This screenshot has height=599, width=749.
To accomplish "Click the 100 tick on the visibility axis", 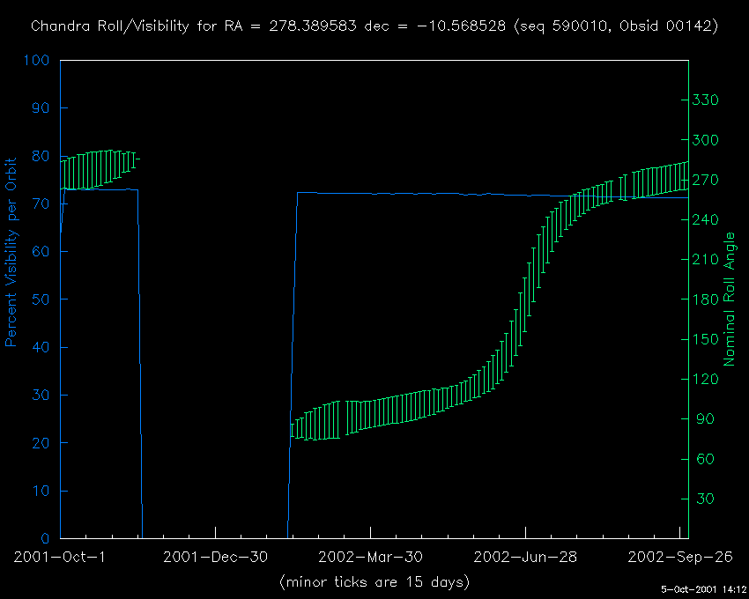I will (37, 61).
